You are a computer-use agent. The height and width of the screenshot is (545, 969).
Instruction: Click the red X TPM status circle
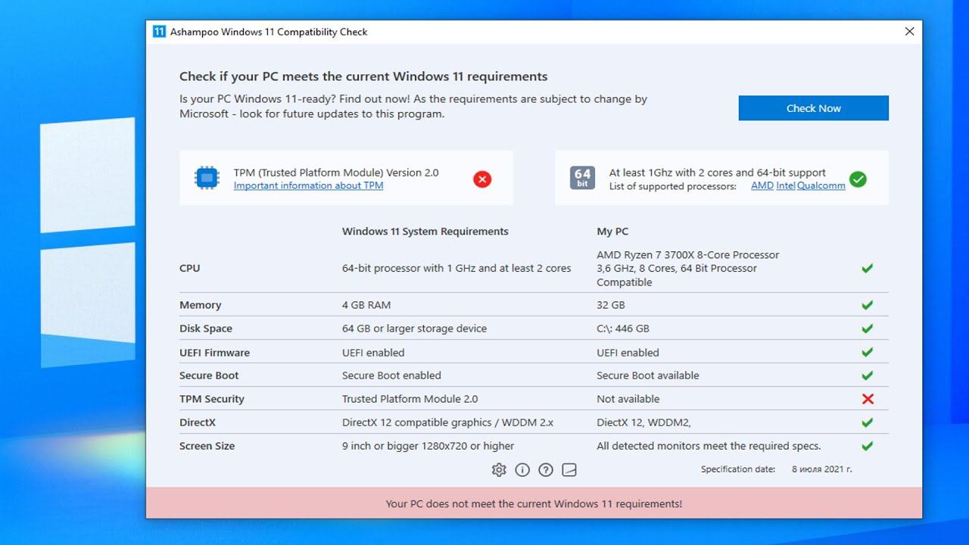[x=482, y=179]
